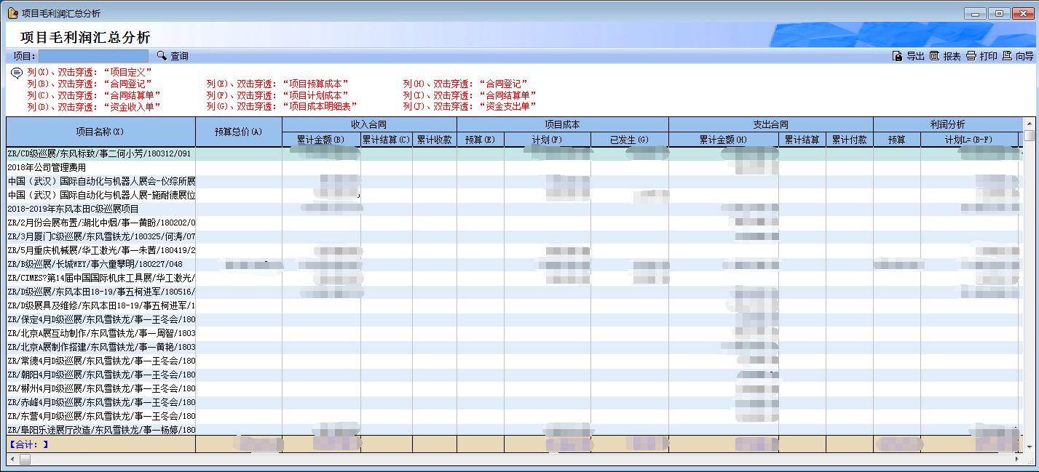Print the table using 打印

coord(981,56)
